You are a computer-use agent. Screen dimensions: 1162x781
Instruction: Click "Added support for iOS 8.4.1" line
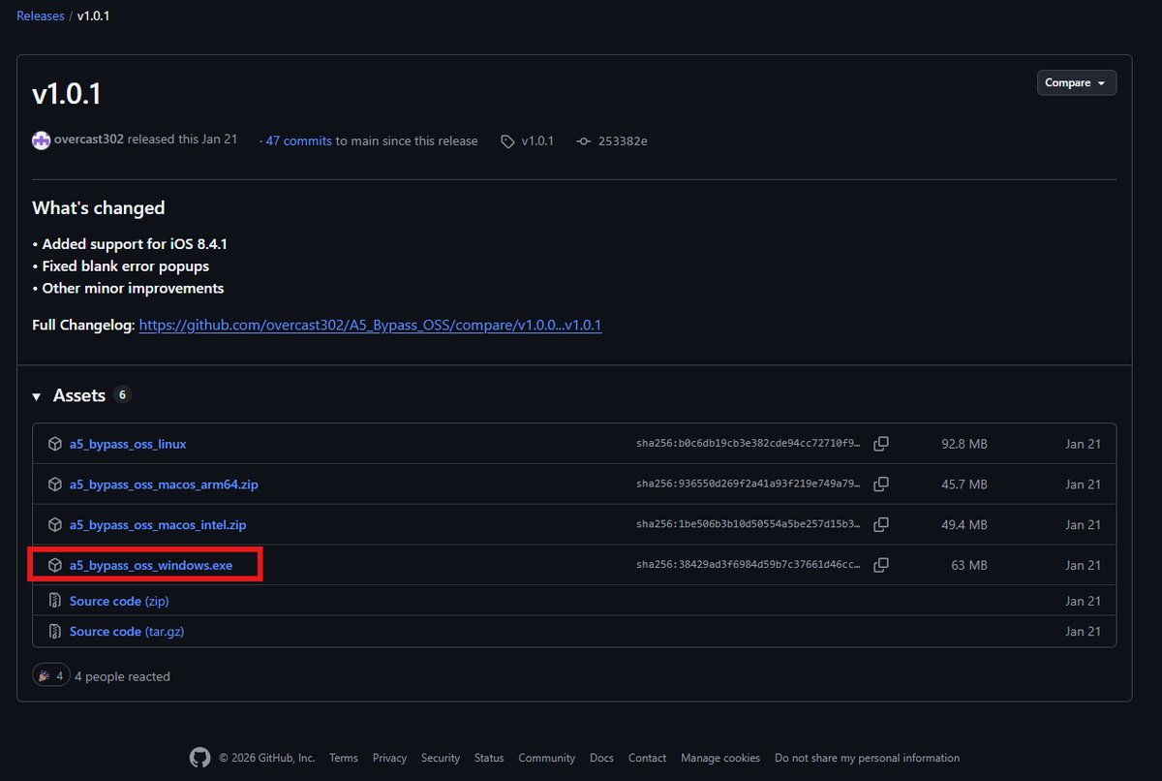pos(135,244)
